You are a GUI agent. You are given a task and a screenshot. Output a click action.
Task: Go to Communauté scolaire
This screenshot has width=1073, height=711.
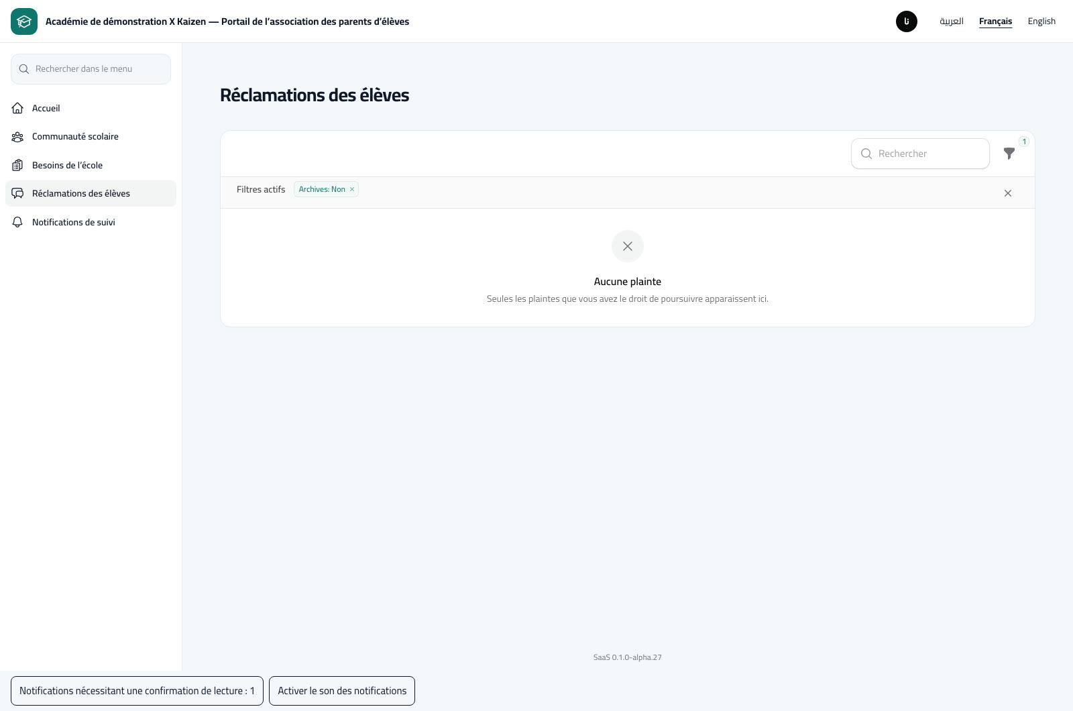coord(91,137)
